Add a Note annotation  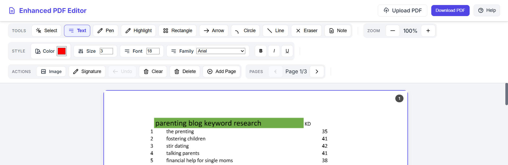338,31
